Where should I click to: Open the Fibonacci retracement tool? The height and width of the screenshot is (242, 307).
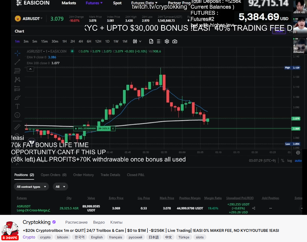coord(18,71)
